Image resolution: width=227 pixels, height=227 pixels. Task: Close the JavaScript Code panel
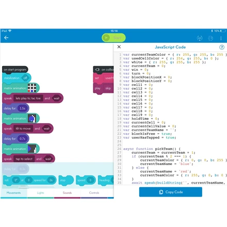click(119, 47)
